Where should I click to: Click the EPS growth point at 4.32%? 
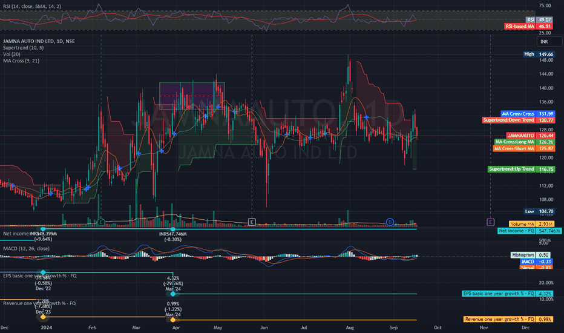[x=173, y=294]
